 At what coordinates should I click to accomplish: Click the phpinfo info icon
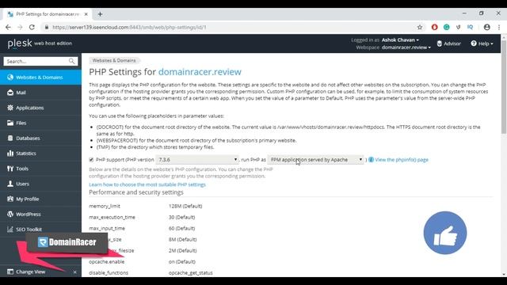[x=371, y=160]
